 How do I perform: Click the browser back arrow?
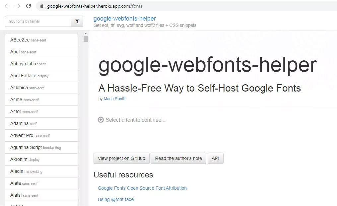[7, 6]
